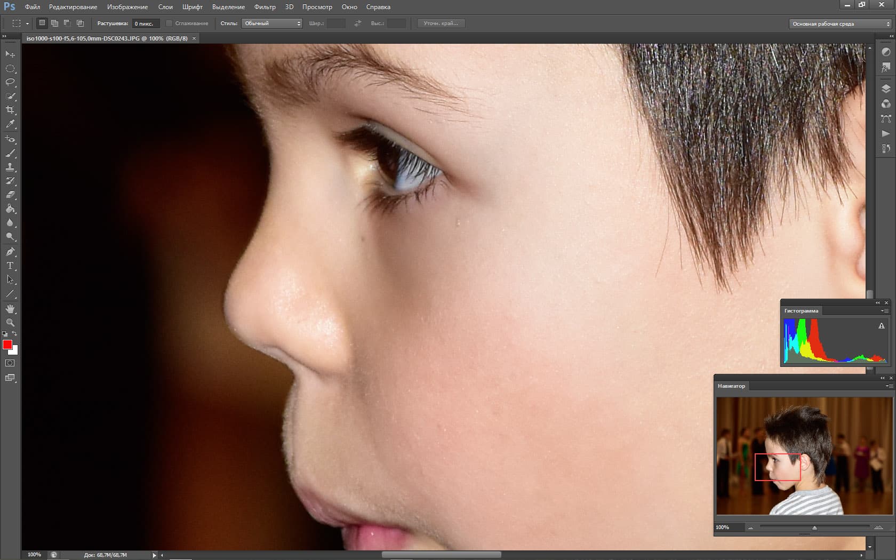Screen dimensions: 896x560
Task: Activate the Clone Stamp tool
Action: click(x=10, y=167)
